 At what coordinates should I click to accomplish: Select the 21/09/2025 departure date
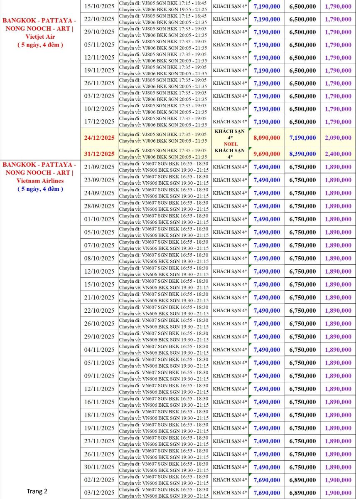pos(99,167)
